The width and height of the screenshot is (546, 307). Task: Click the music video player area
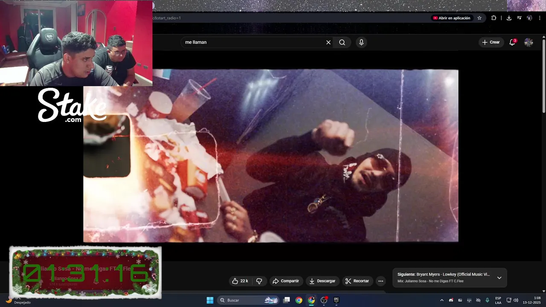pyautogui.click(x=271, y=156)
